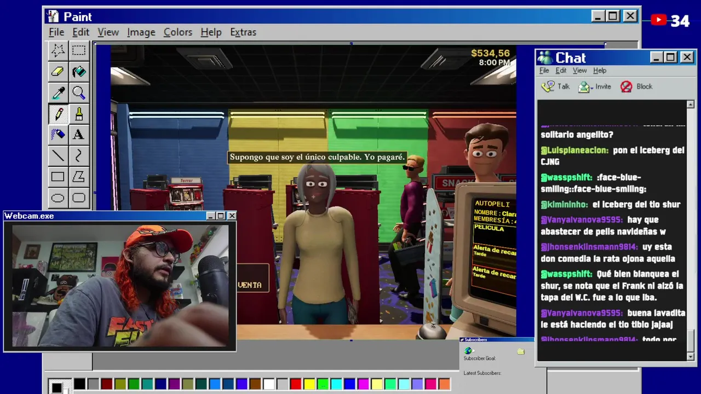Choose the Fill With Color bucket tool

(x=79, y=72)
